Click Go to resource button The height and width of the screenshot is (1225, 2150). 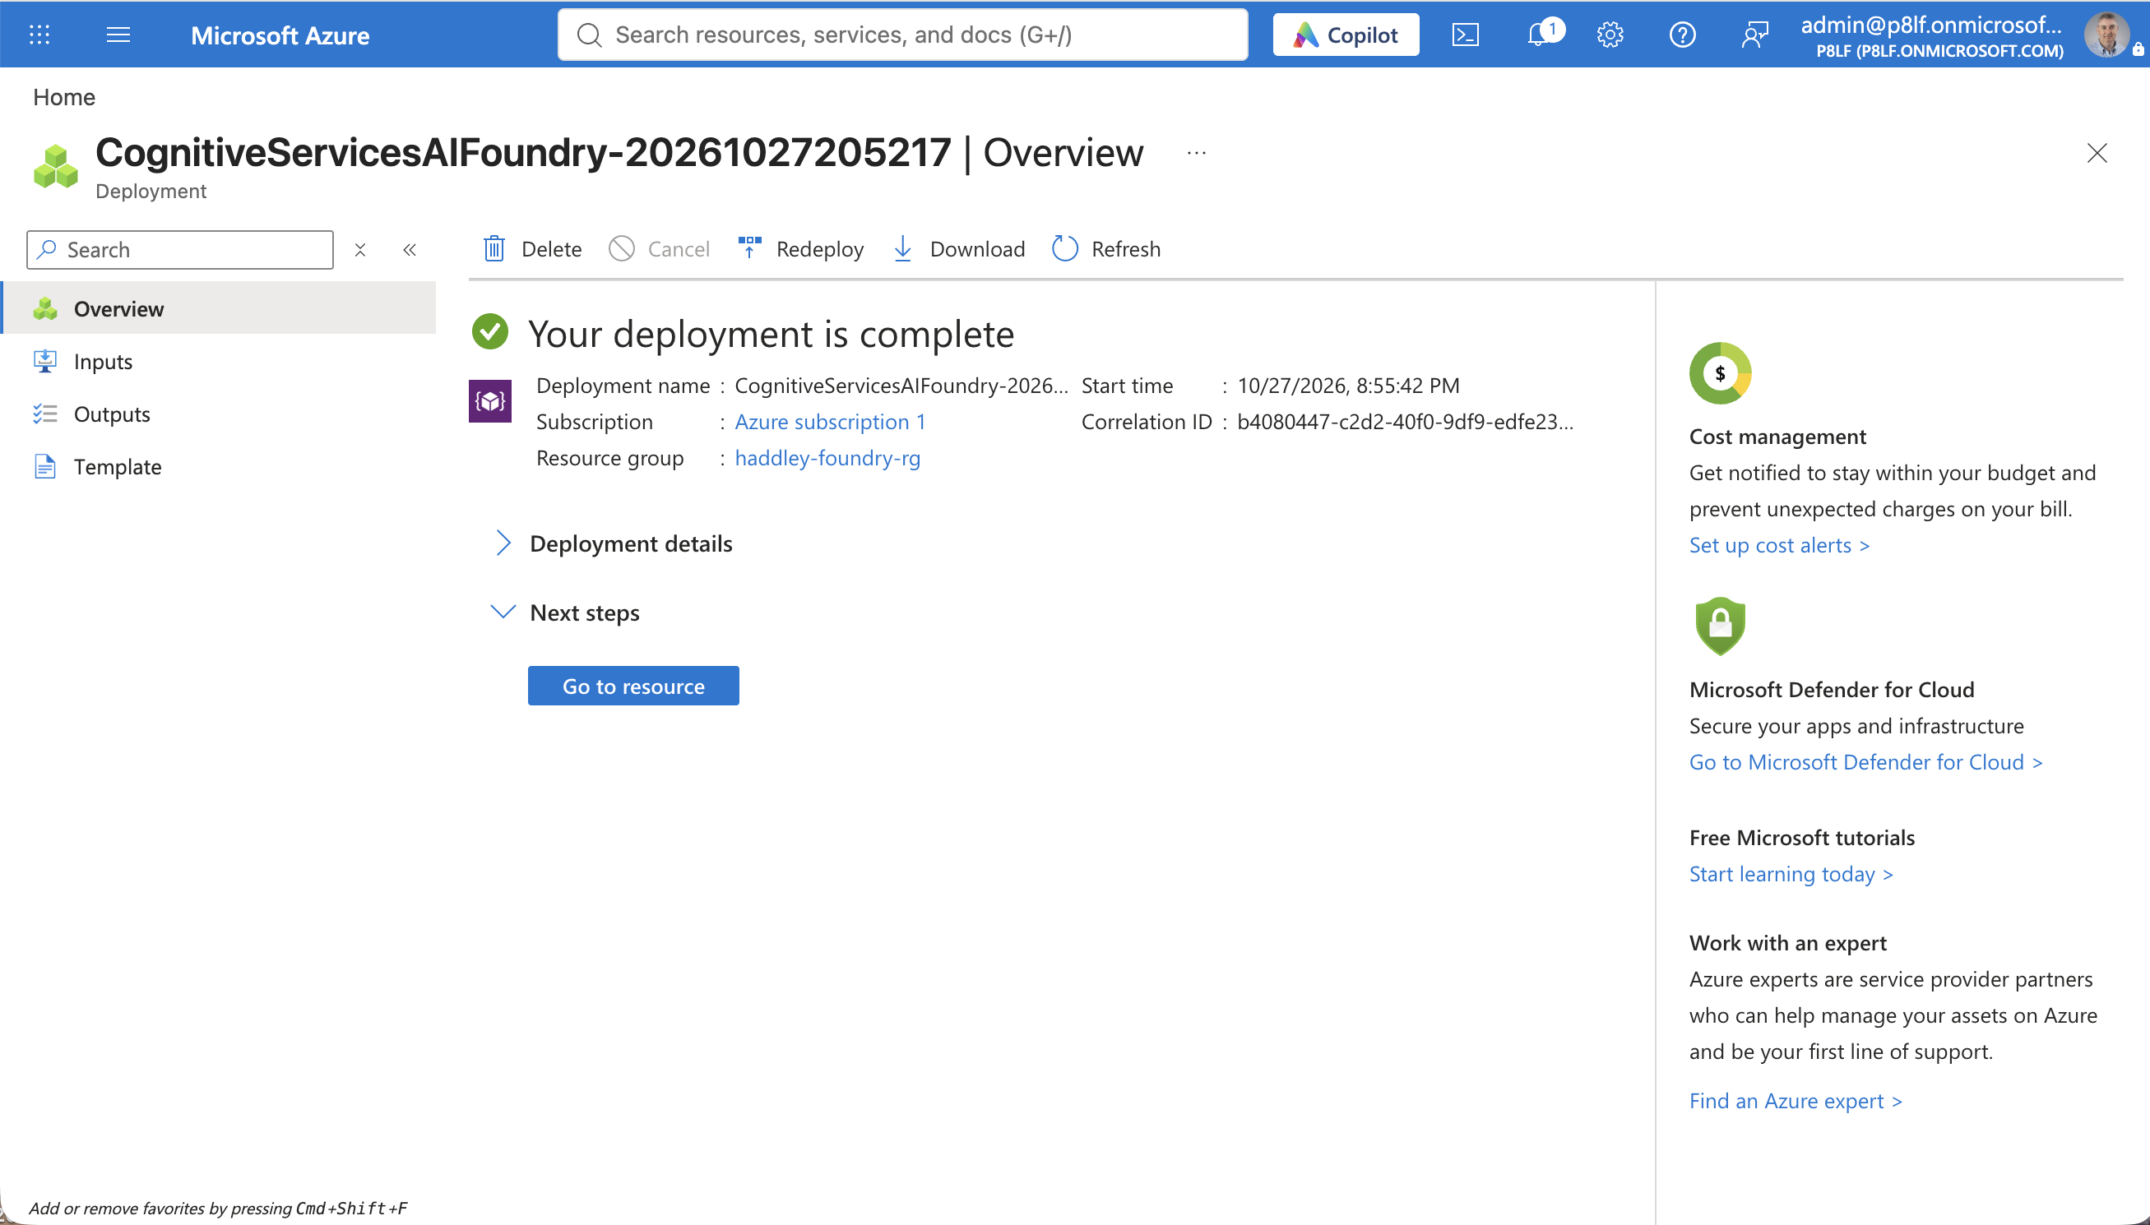point(633,686)
